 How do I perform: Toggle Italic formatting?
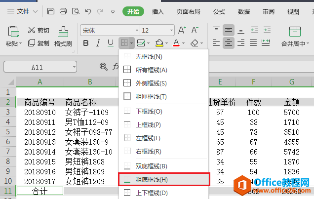[x=99, y=43]
